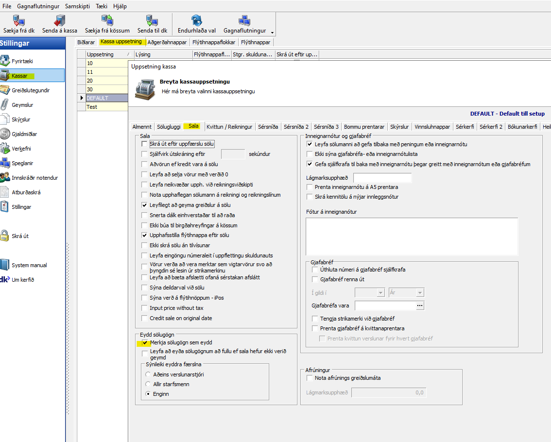
Task: Click the Lágmarksupphæð field under Inneignarnótur
Action: [382, 178]
